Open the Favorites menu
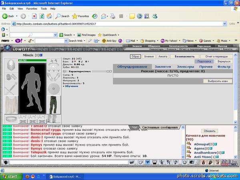Screen dimensions: 240x180 pyautogui.click(x=32, y=9)
